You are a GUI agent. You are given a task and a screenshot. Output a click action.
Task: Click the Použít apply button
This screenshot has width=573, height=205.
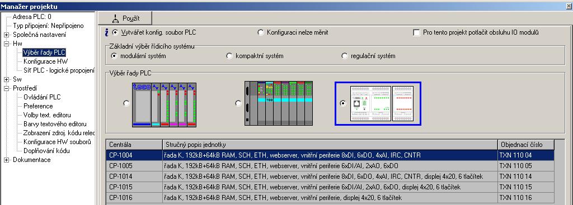tap(125, 18)
